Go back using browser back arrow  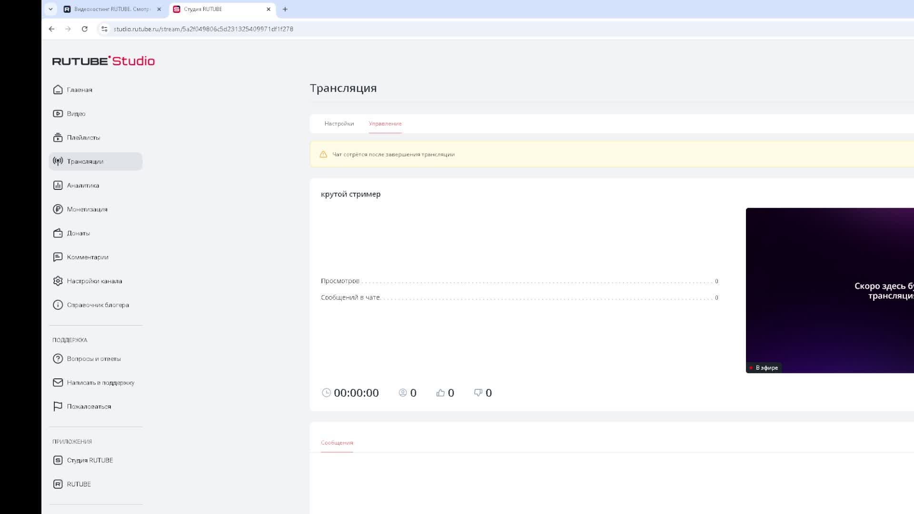(x=51, y=29)
